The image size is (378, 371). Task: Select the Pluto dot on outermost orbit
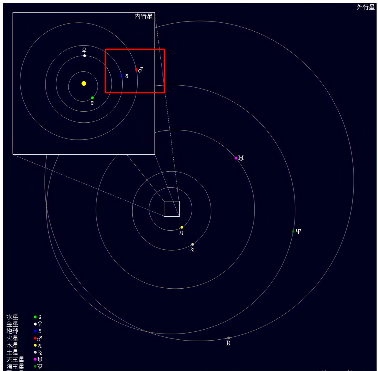(x=229, y=338)
